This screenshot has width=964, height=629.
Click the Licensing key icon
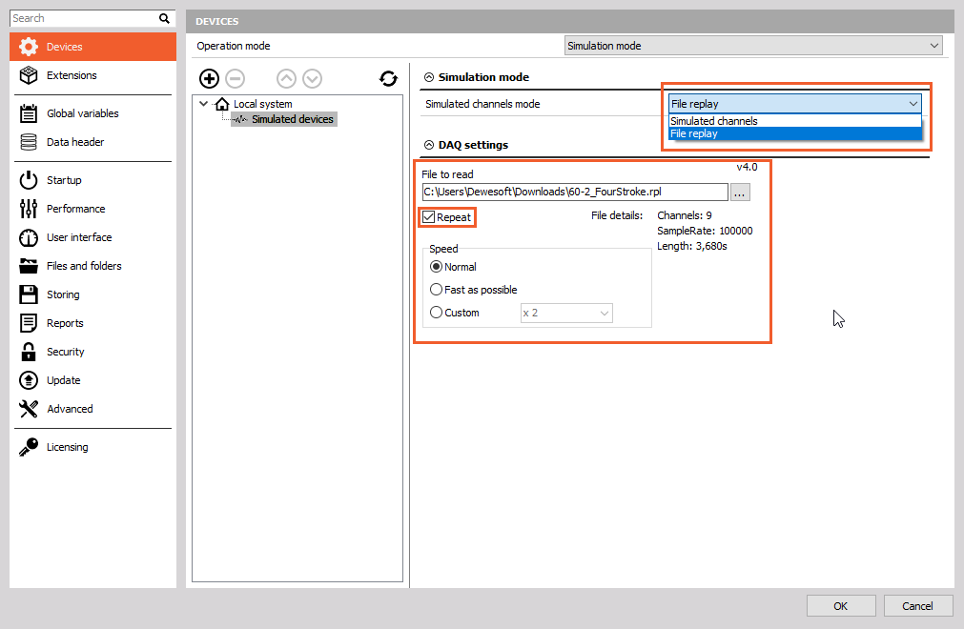(29, 447)
